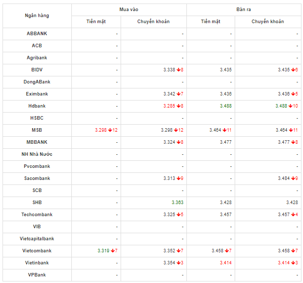Click red arrow beside Techcombank 3.325 rate
The height and width of the screenshot is (283, 303).
178,215
